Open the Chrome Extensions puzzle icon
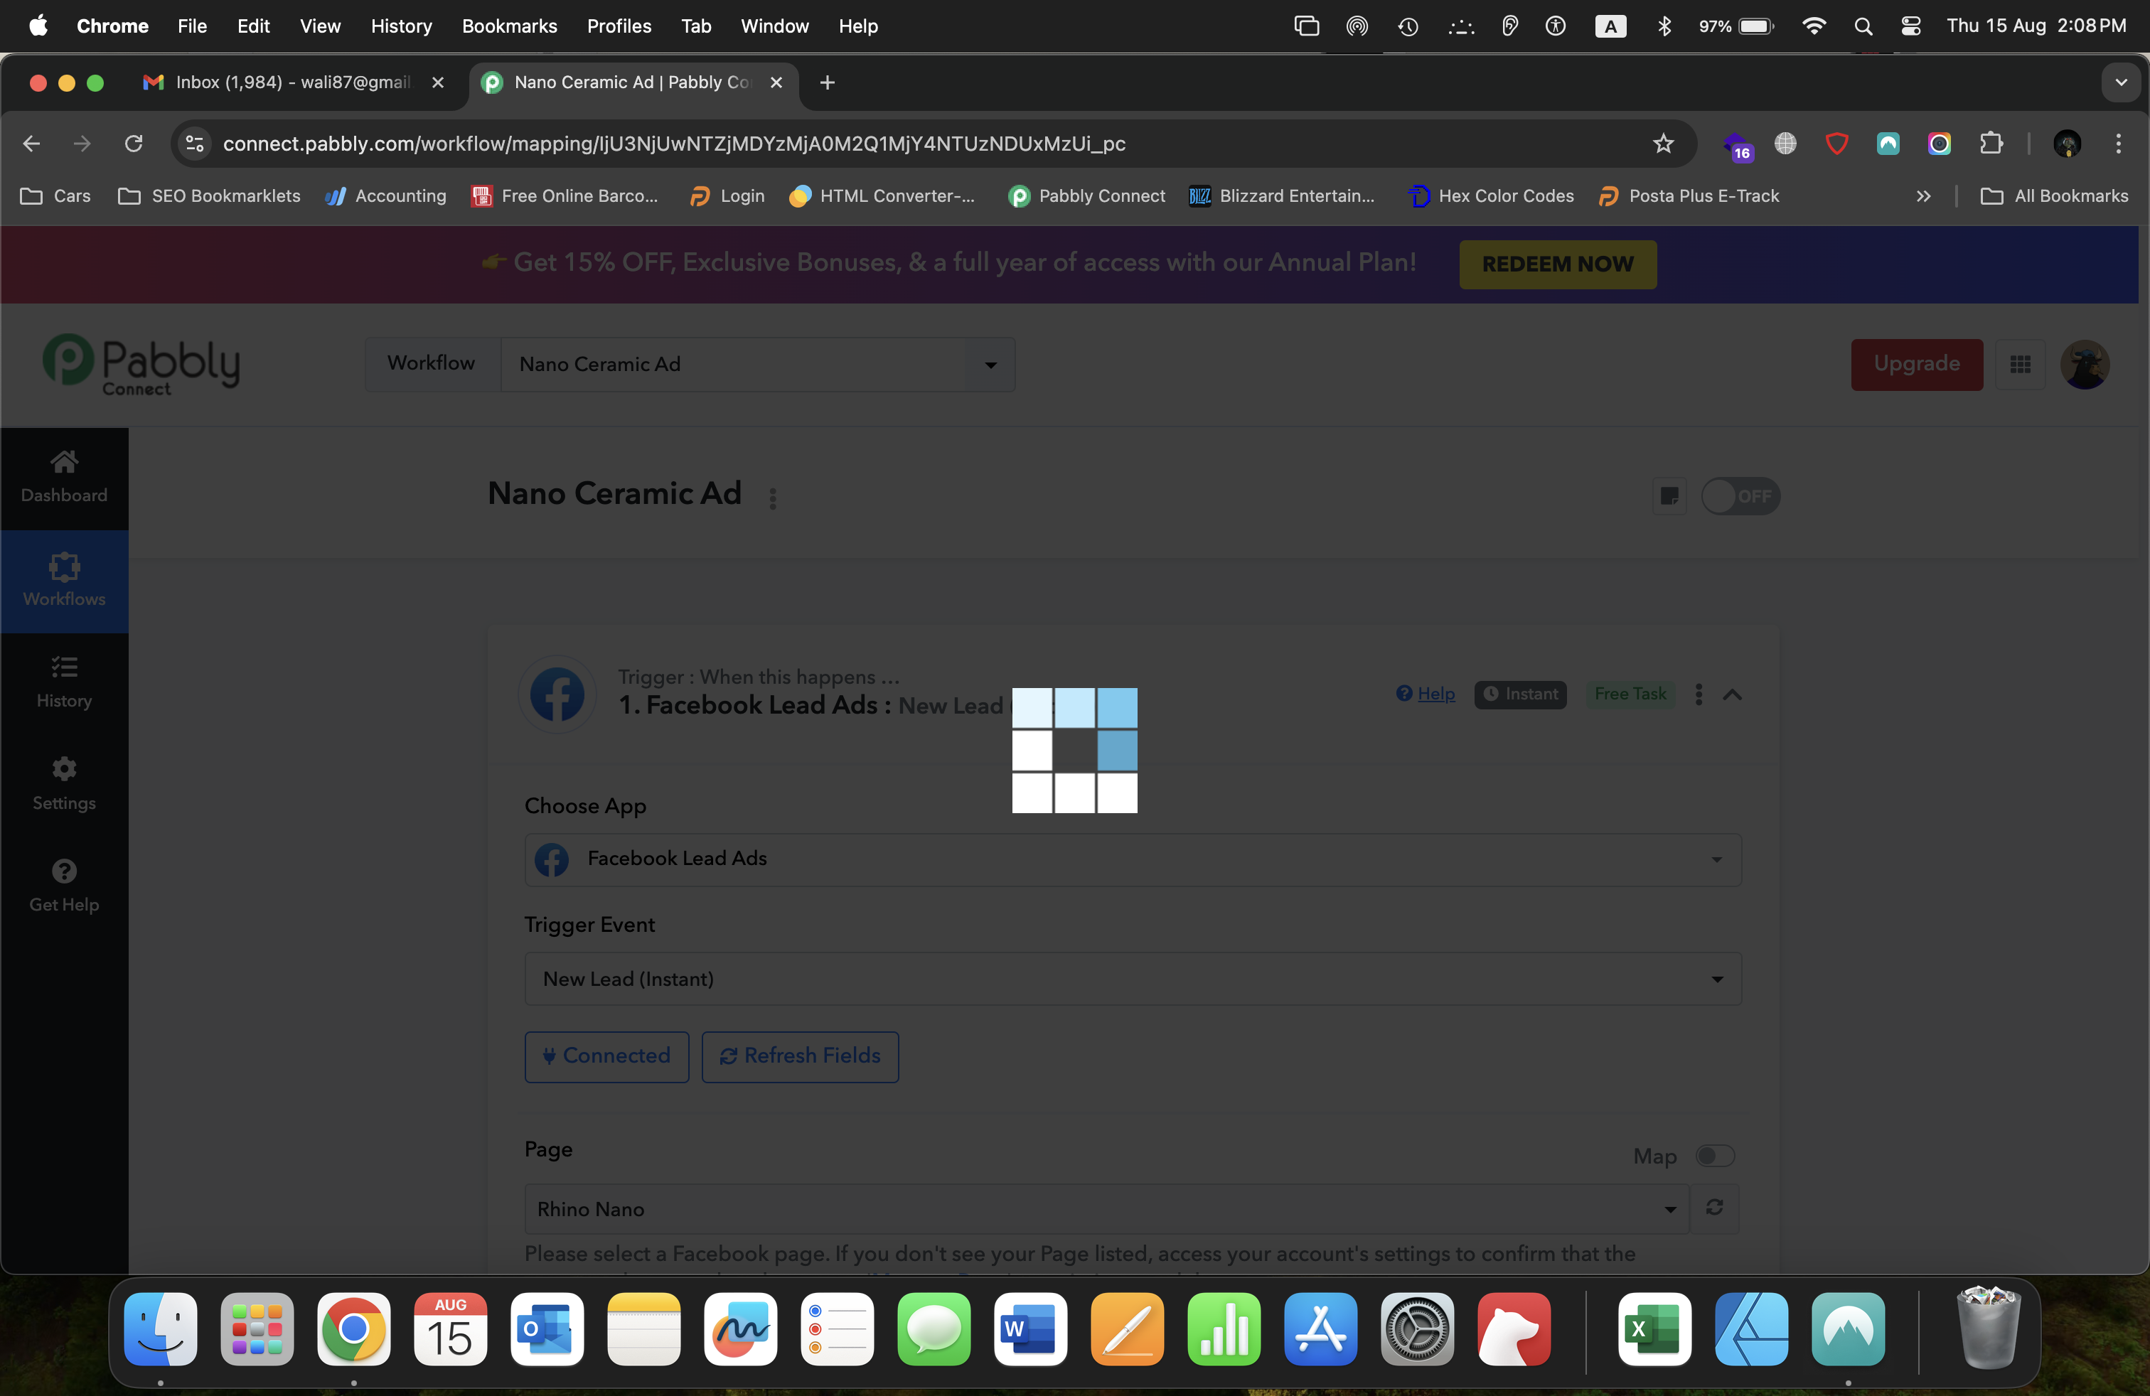This screenshot has height=1396, width=2150. tap(1991, 144)
